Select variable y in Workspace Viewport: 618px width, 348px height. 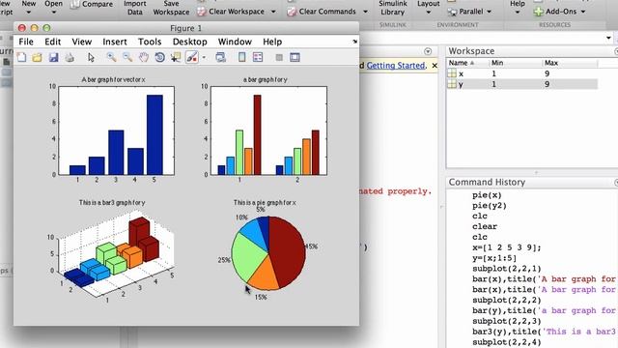(522, 84)
